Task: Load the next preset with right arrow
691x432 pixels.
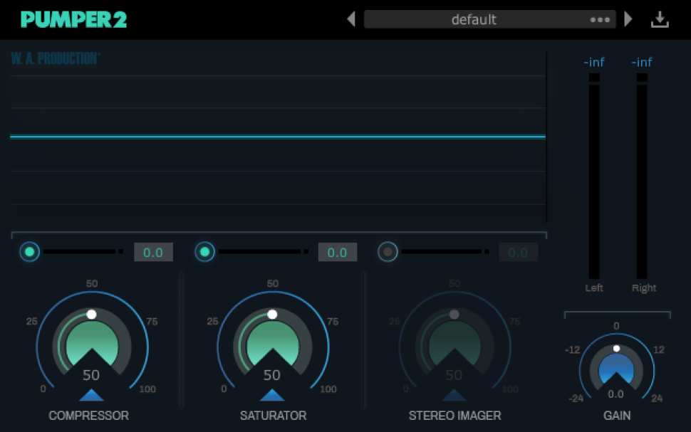Action: (628, 19)
